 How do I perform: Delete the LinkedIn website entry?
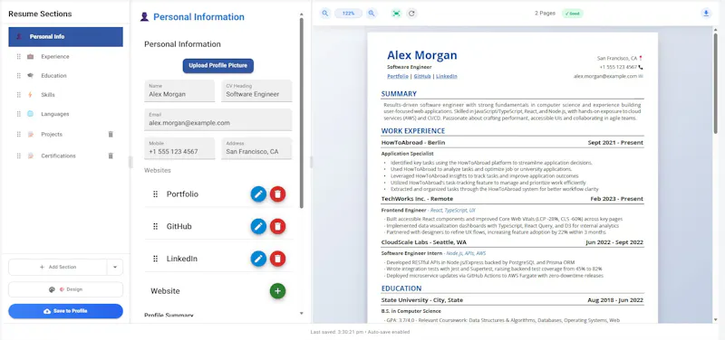(277, 259)
